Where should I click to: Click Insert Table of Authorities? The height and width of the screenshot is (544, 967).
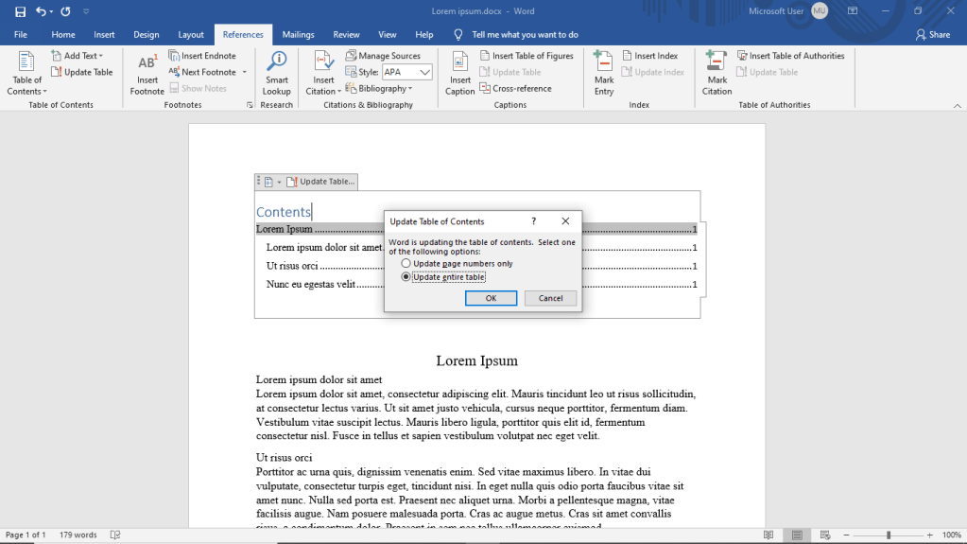click(790, 56)
